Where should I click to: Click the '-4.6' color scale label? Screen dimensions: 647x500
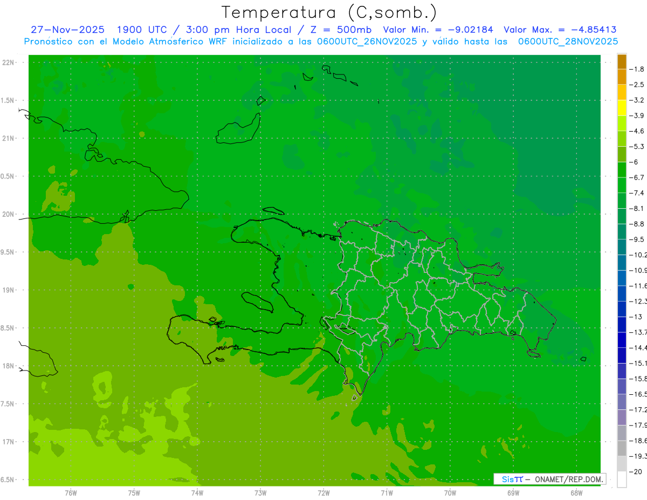click(637, 131)
